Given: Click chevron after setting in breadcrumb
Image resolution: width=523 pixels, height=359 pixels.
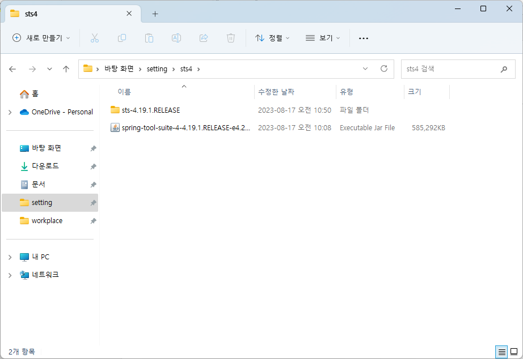Looking at the screenshot, I should pos(174,69).
